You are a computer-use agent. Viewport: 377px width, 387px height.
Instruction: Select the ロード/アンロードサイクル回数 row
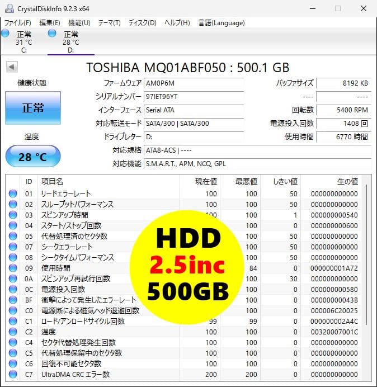coord(183,321)
